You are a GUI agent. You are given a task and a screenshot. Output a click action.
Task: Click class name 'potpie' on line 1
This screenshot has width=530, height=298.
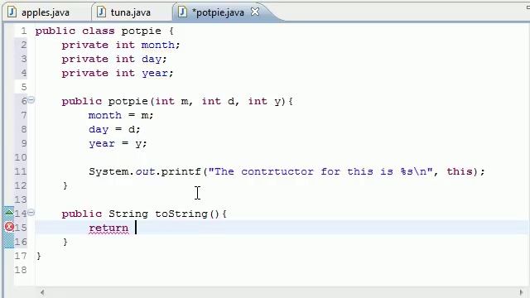pos(142,31)
